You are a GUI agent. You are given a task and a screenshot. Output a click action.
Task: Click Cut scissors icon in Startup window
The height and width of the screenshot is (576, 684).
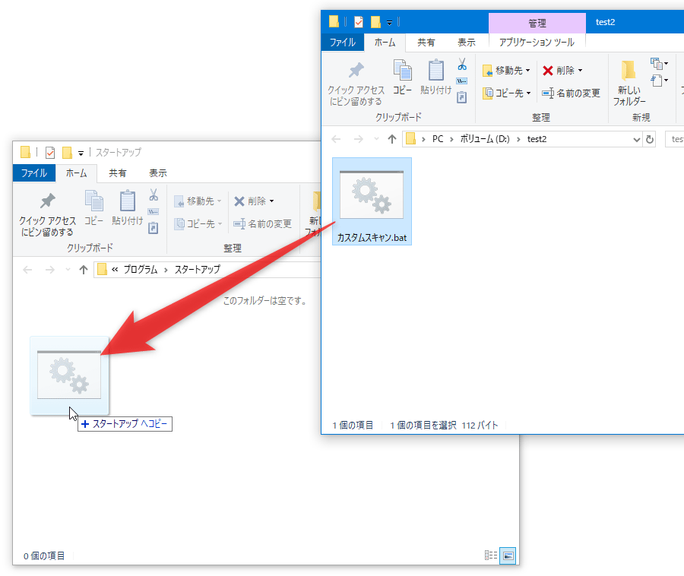[x=154, y=195]
